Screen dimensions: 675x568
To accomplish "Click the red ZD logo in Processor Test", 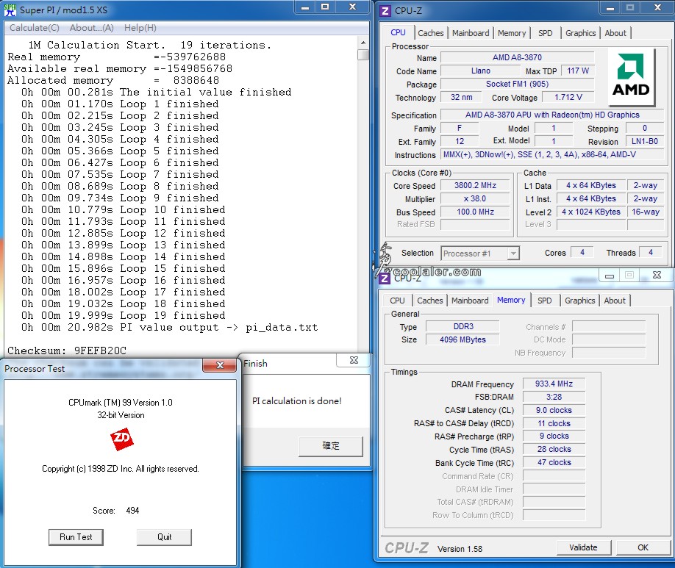I will [121, 439].
